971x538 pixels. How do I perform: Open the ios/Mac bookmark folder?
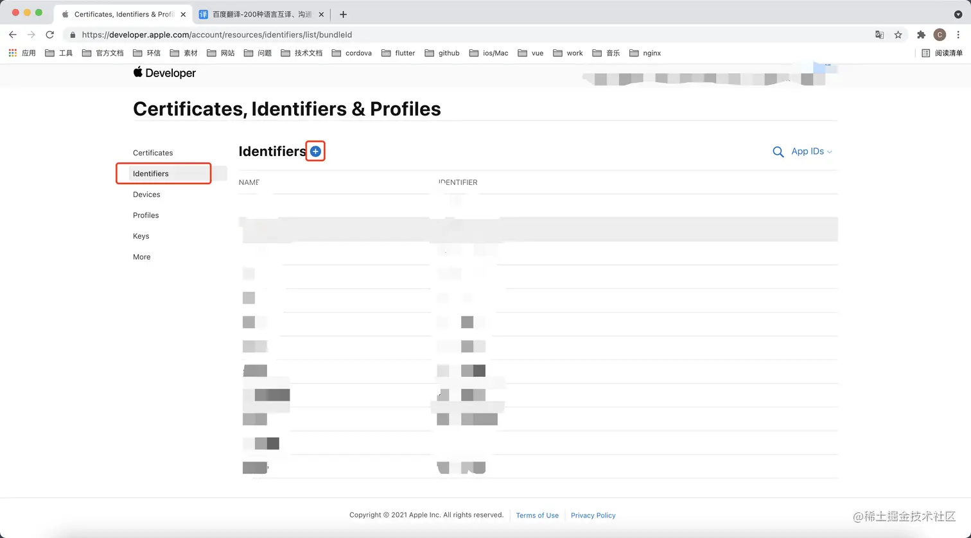pos(489,53)
